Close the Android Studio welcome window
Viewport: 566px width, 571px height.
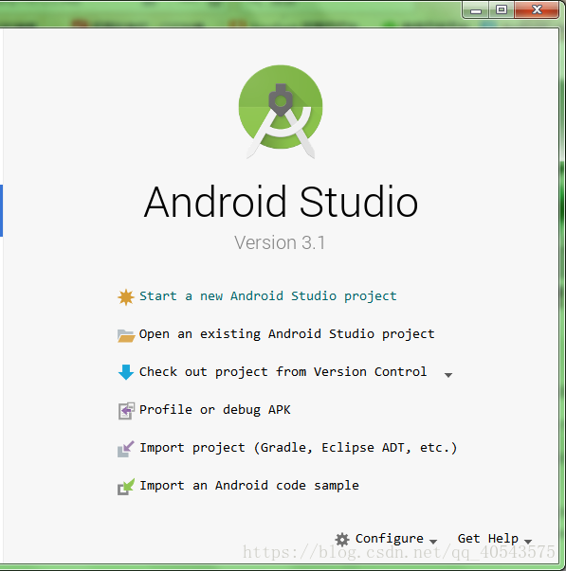[537, 9]
